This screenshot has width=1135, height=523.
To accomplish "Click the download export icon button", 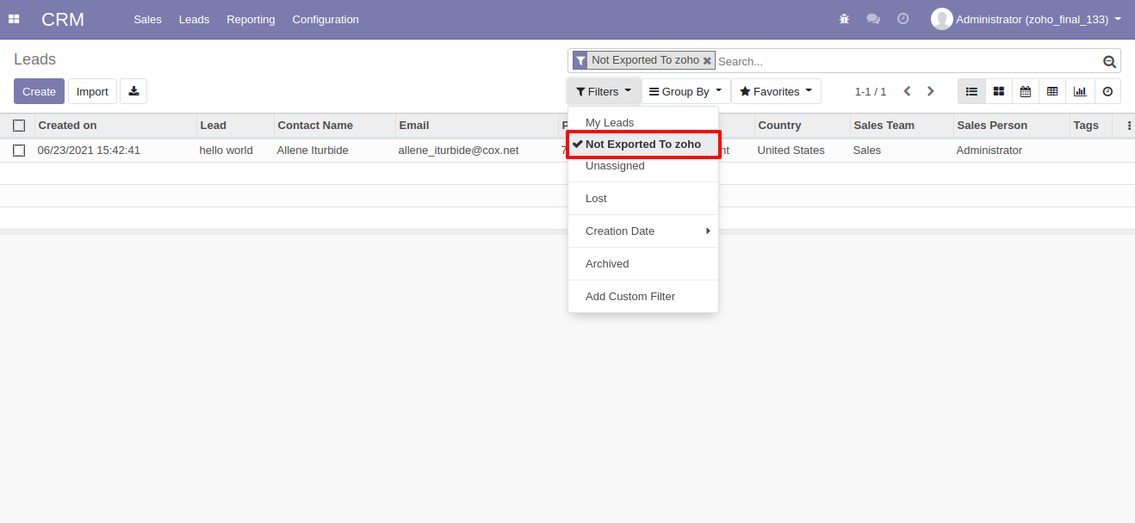I will point(133,91).
